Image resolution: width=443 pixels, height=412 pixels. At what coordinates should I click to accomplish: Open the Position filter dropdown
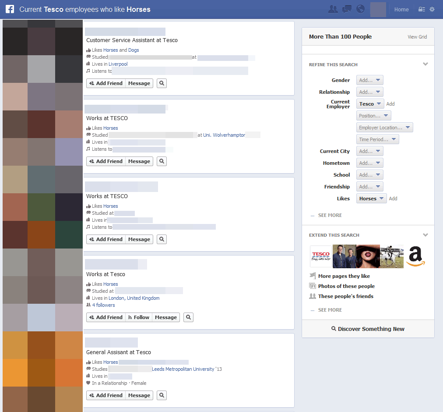(373, 116)
